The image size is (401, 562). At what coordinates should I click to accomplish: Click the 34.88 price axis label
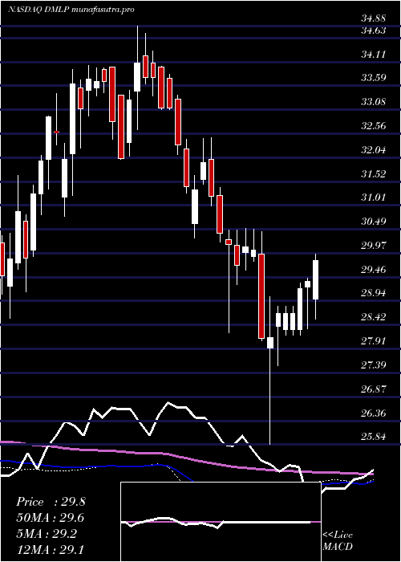tap(373, 18)
